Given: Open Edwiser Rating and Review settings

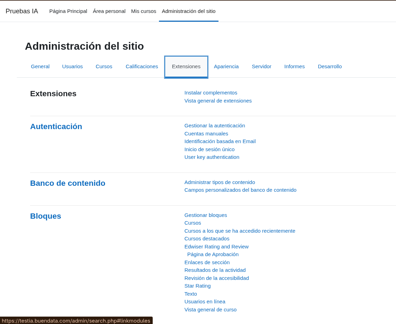Looking at the screenshot, I should tap(216, 246).
